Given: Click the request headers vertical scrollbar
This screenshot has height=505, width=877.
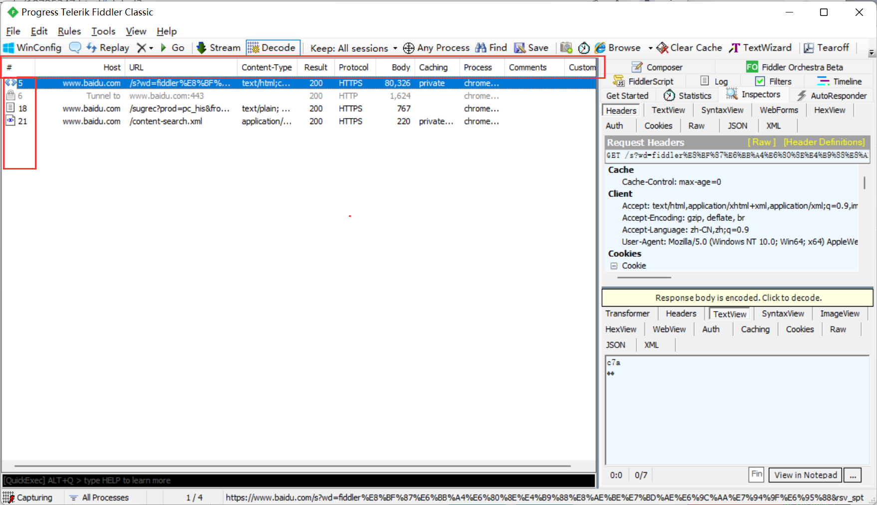Looking at the screenshot, I should 864,182.
